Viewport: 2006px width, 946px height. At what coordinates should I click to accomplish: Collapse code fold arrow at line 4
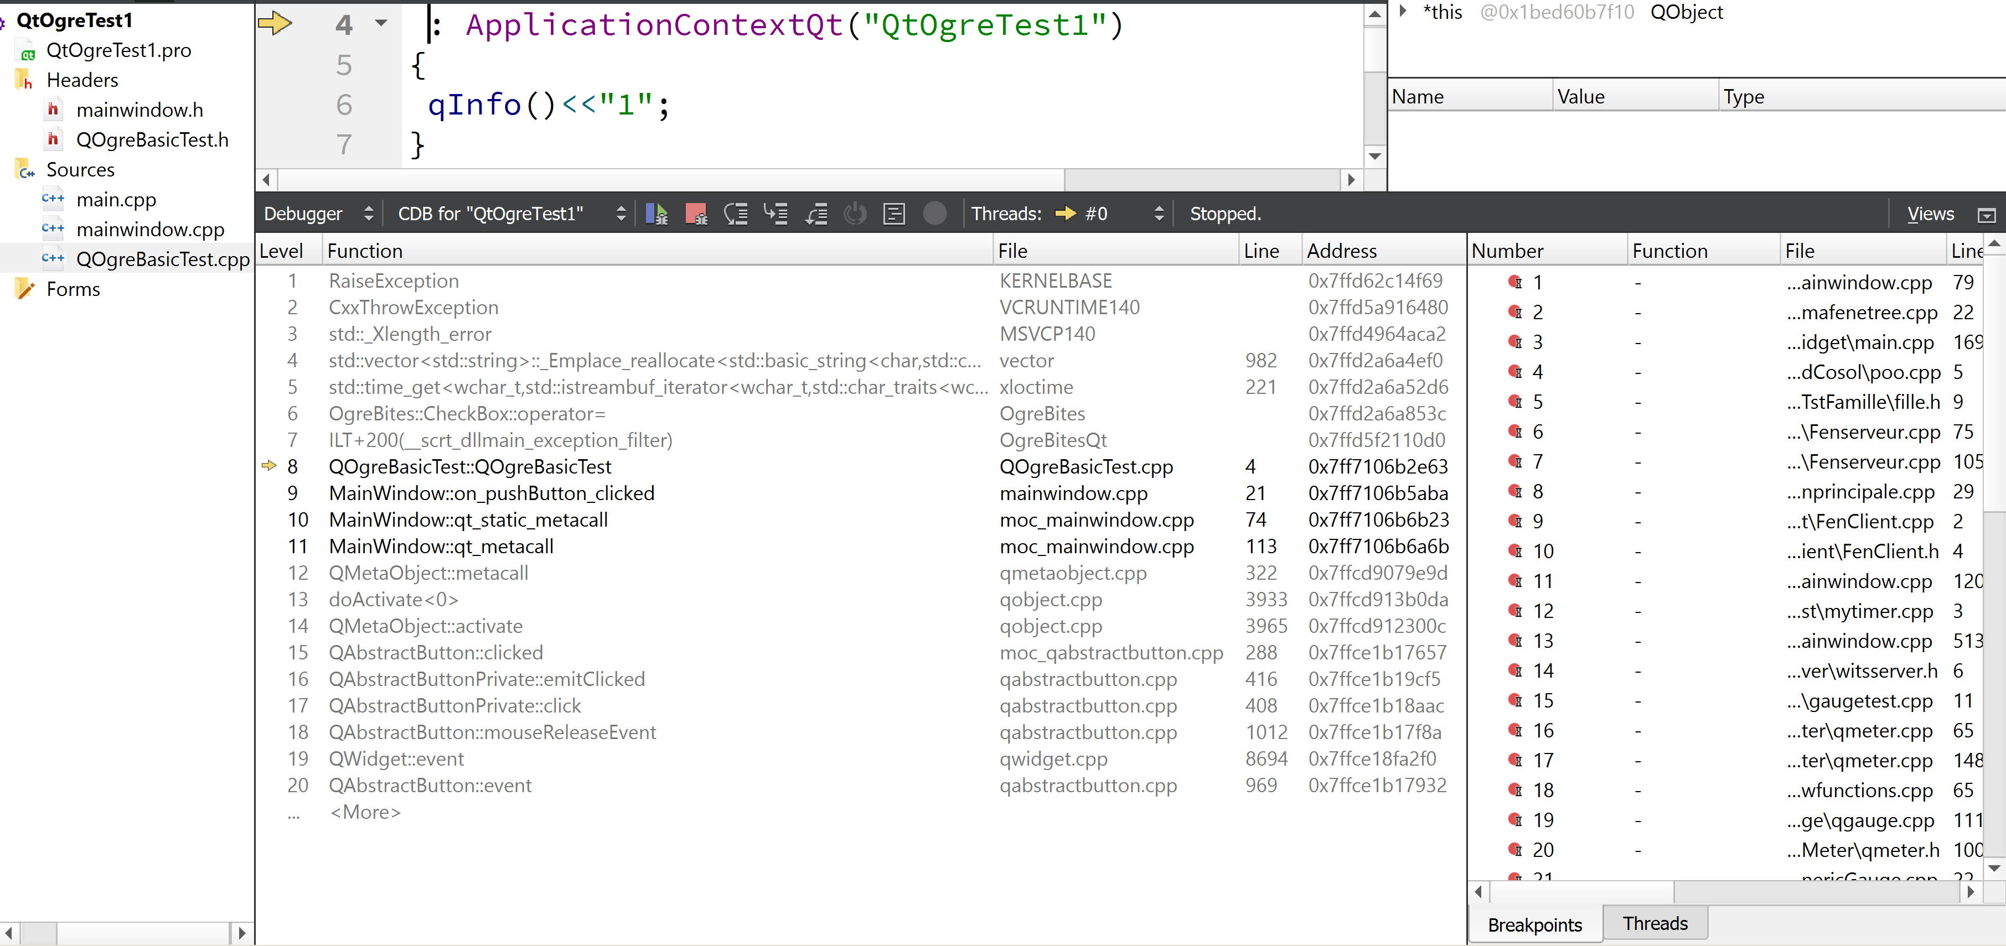click(x=381, y=23)
